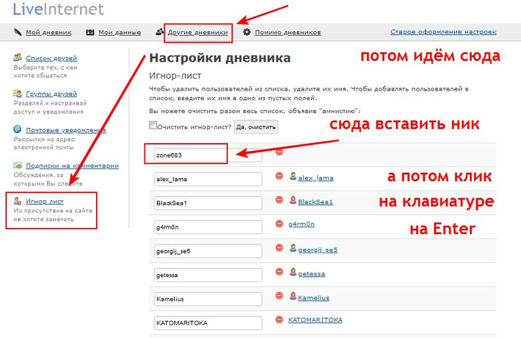Click the user icon next to Игнор лист
This screenshot has width=521, height=338.
pos(18,201)
